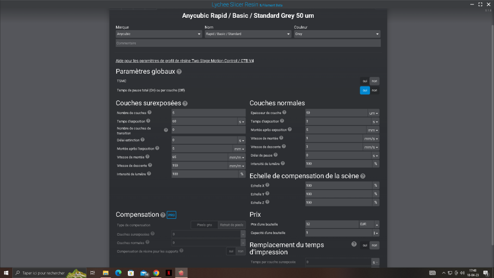The height and width of the screenshot is (278, 494).
Task: Open unit dropdown for Epaisseur de couche (um)
Action: pyautogui.click(x=373, y=113)
